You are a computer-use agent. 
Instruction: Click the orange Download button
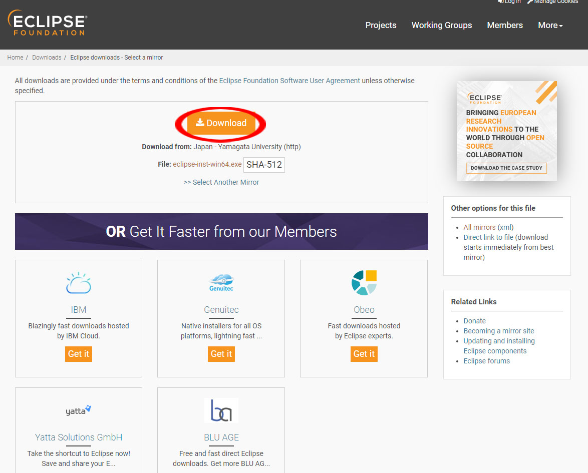coord(221,123)
